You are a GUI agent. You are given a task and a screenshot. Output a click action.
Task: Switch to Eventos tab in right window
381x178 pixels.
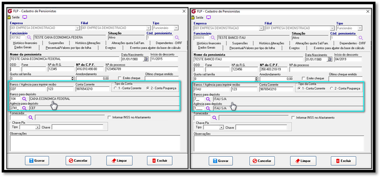(x=294, y=48)
